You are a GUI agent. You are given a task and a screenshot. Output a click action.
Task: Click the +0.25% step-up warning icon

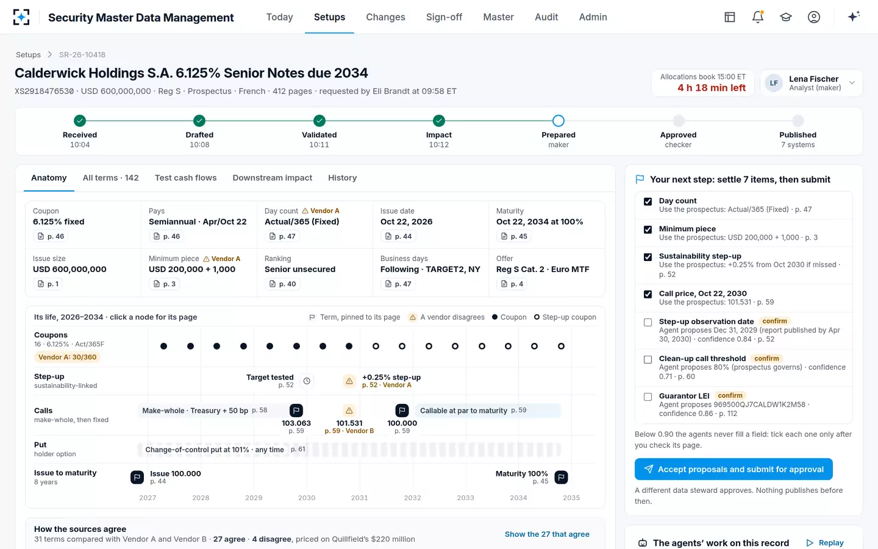tap(349, 381)
